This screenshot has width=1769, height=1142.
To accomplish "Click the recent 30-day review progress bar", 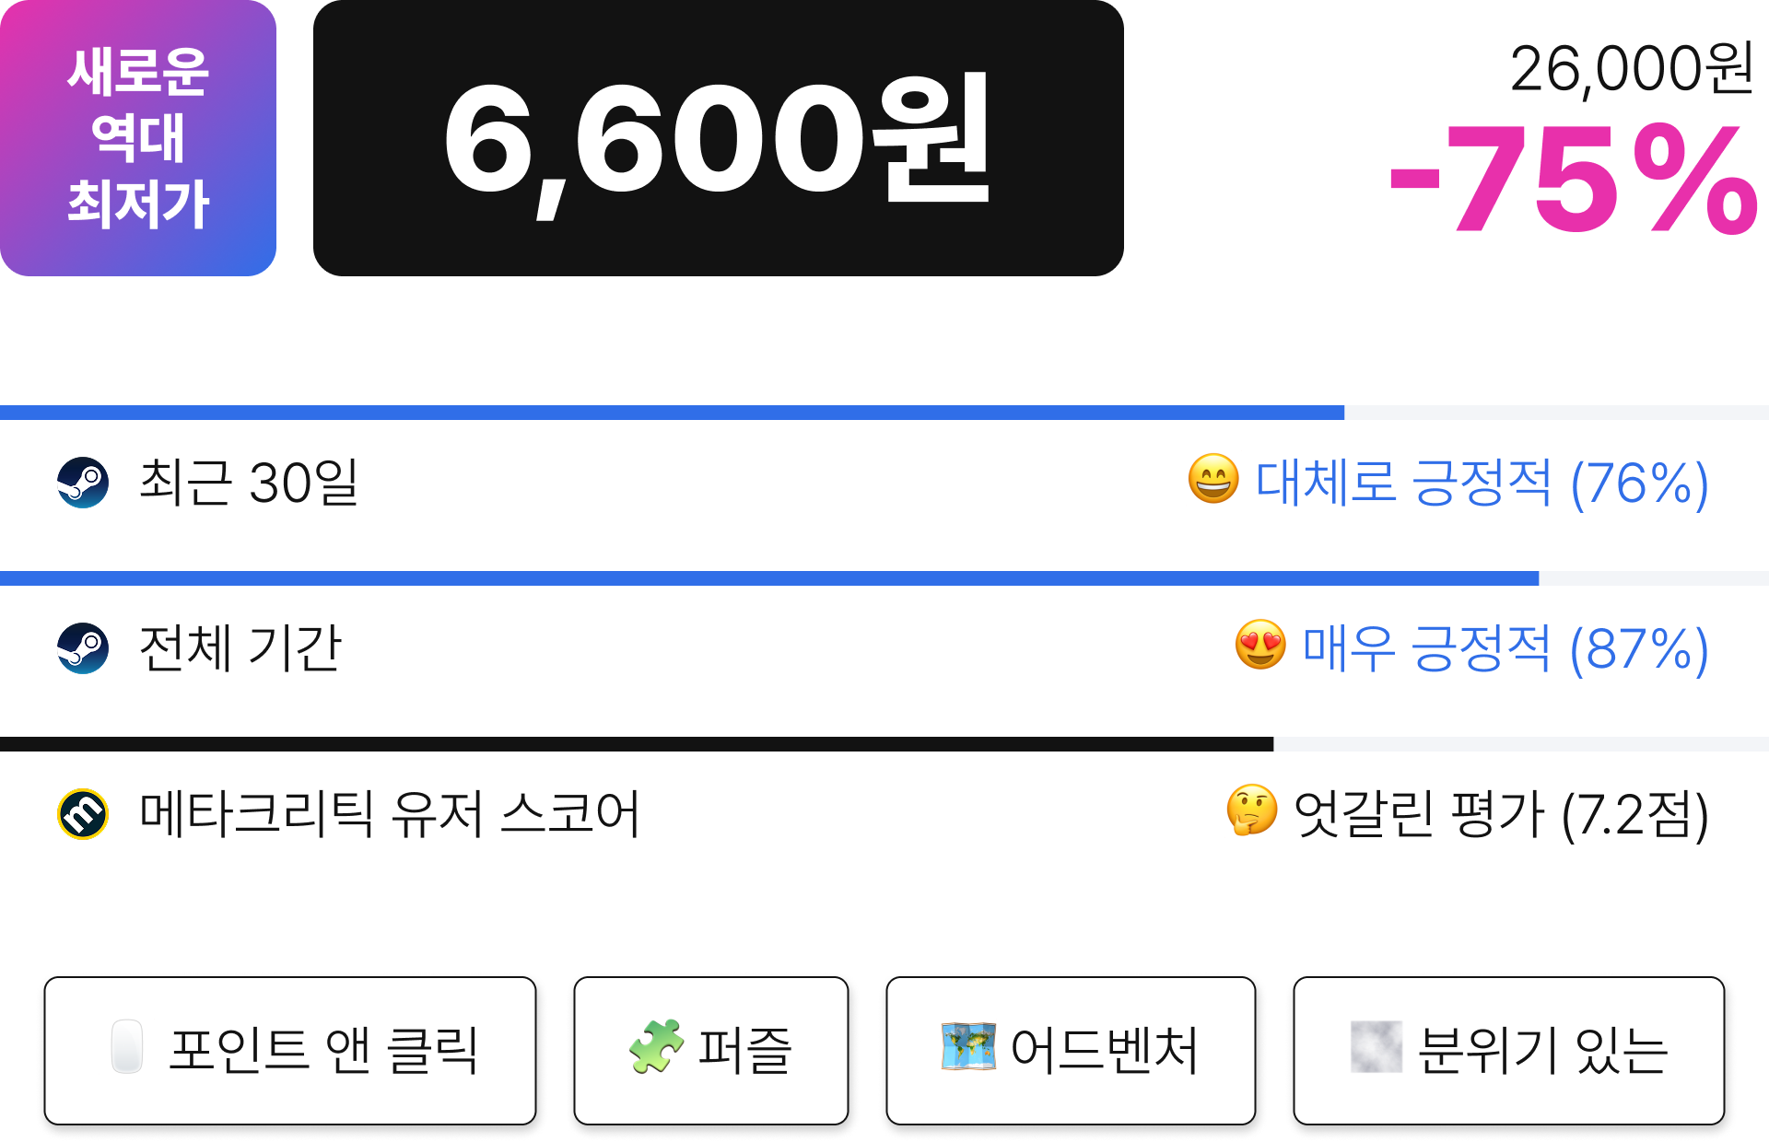I will (884, 413).
